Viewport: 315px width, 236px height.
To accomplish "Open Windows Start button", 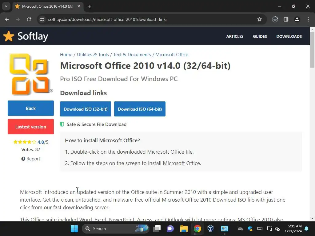I will (x=74, y=229).
